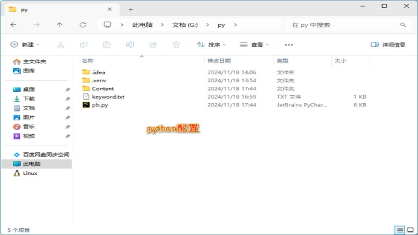The height and width of the screenshot is (235, 418).
Task: Open 音乐 in sidebar
Action: tap(29, 127)
